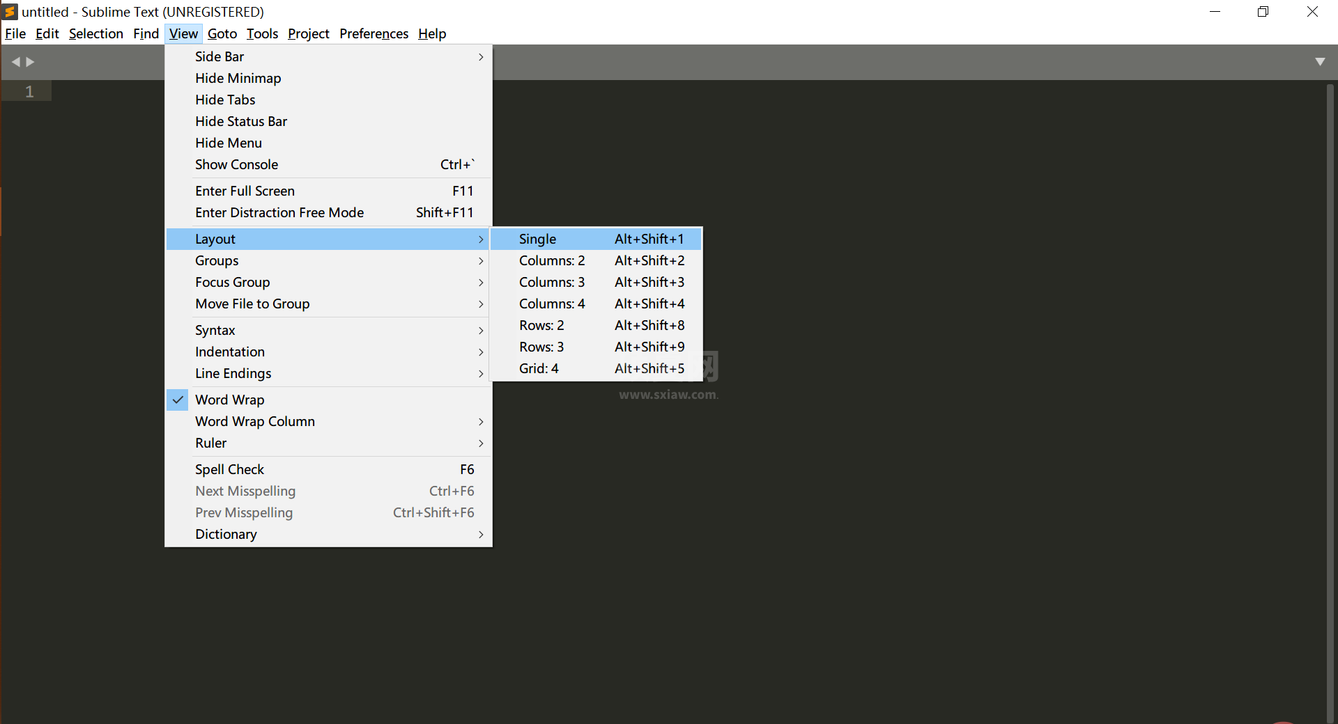This screenshot has height=724, width=1338.
Task: Select Single layout
Action: point(596,239)
